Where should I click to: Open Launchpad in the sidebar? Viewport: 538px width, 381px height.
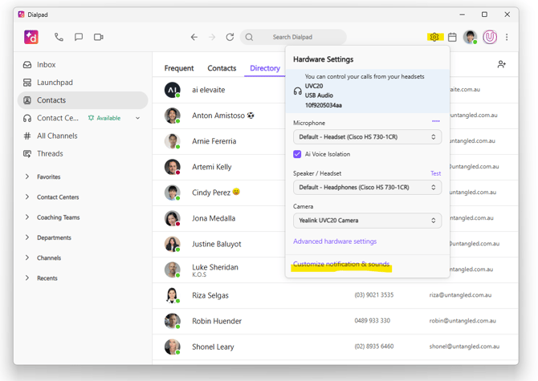[x=83, y=83]
